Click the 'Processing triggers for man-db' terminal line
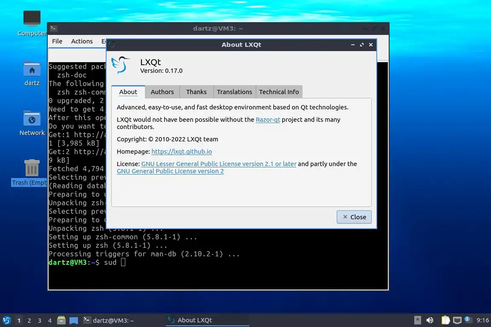The height and width of the screenshot is (327, 491). click(x=144, y=254)
